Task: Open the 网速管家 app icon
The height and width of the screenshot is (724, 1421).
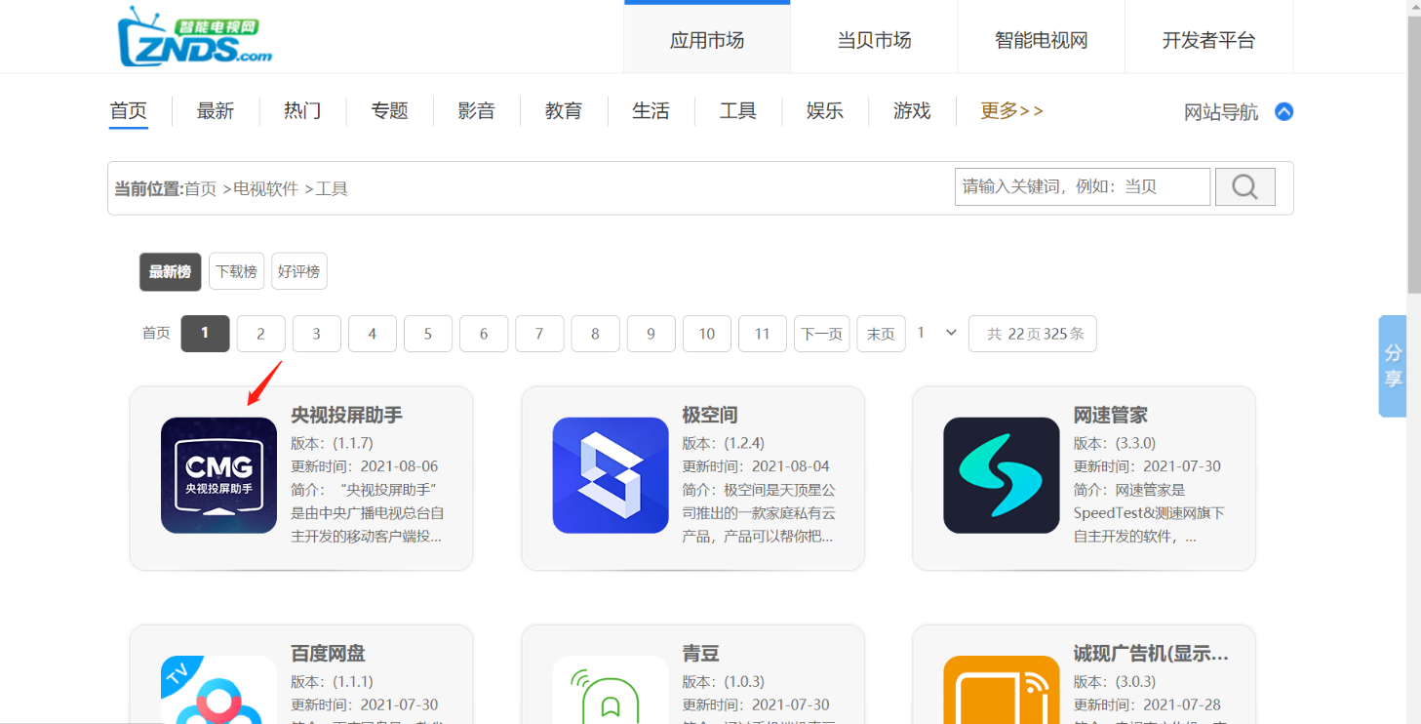Action: pos(1002,475)
